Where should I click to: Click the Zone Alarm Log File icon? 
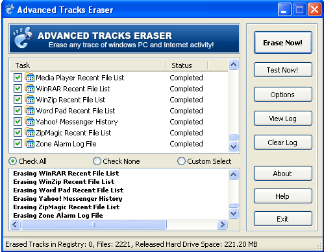(x=30, y=143)
